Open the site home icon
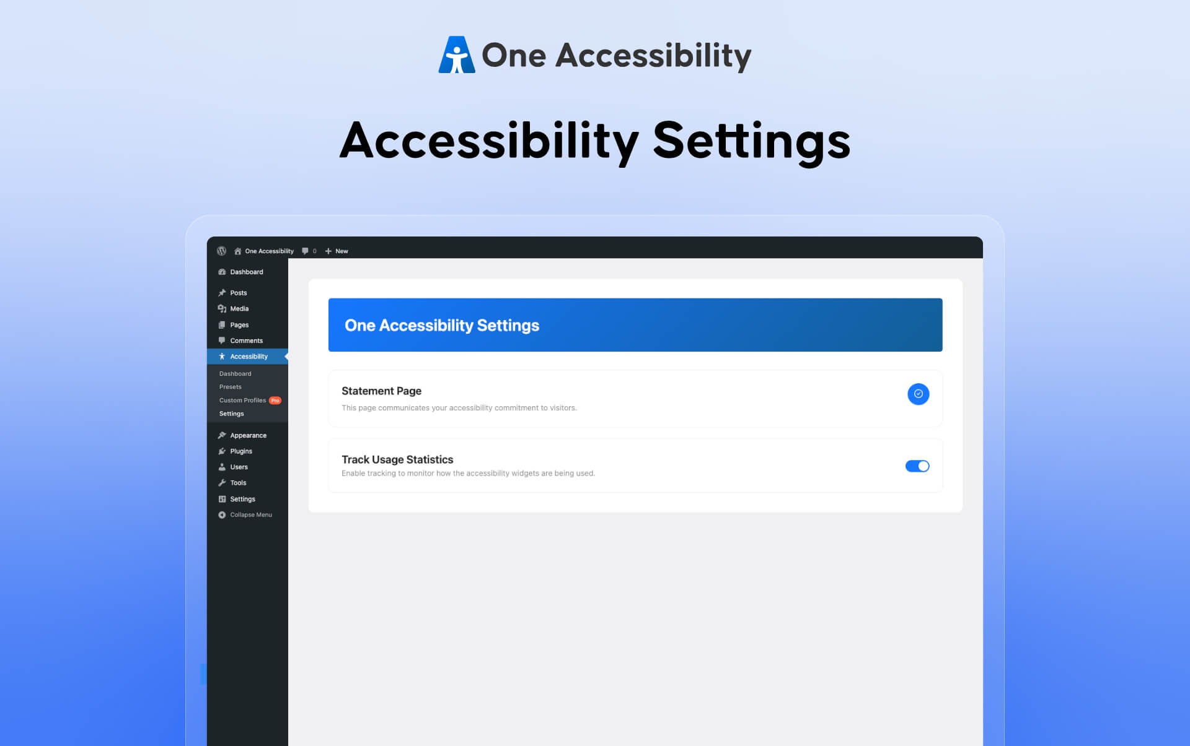1190x746 pixels. [x=237, y=251]
